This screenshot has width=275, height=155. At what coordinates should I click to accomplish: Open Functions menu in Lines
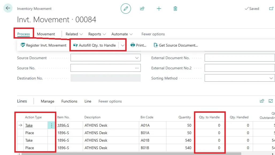coord(69,101)
